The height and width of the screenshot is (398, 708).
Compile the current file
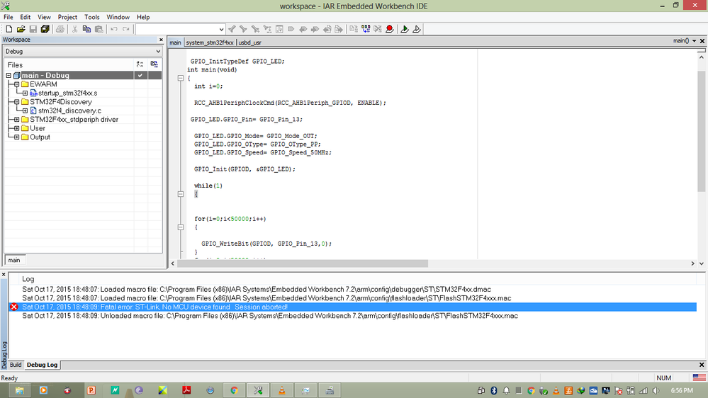354,29
